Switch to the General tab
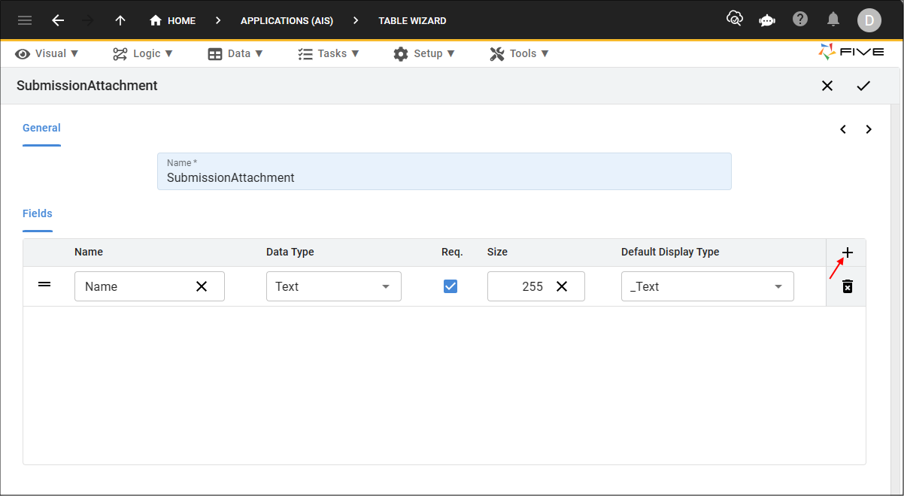The image size is (904, 496). [41, 128]
